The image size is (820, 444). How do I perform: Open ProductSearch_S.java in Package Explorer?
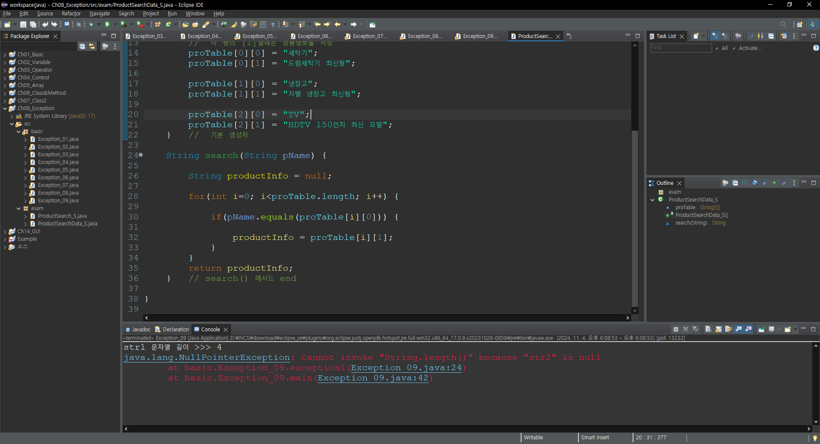[62, 216]
